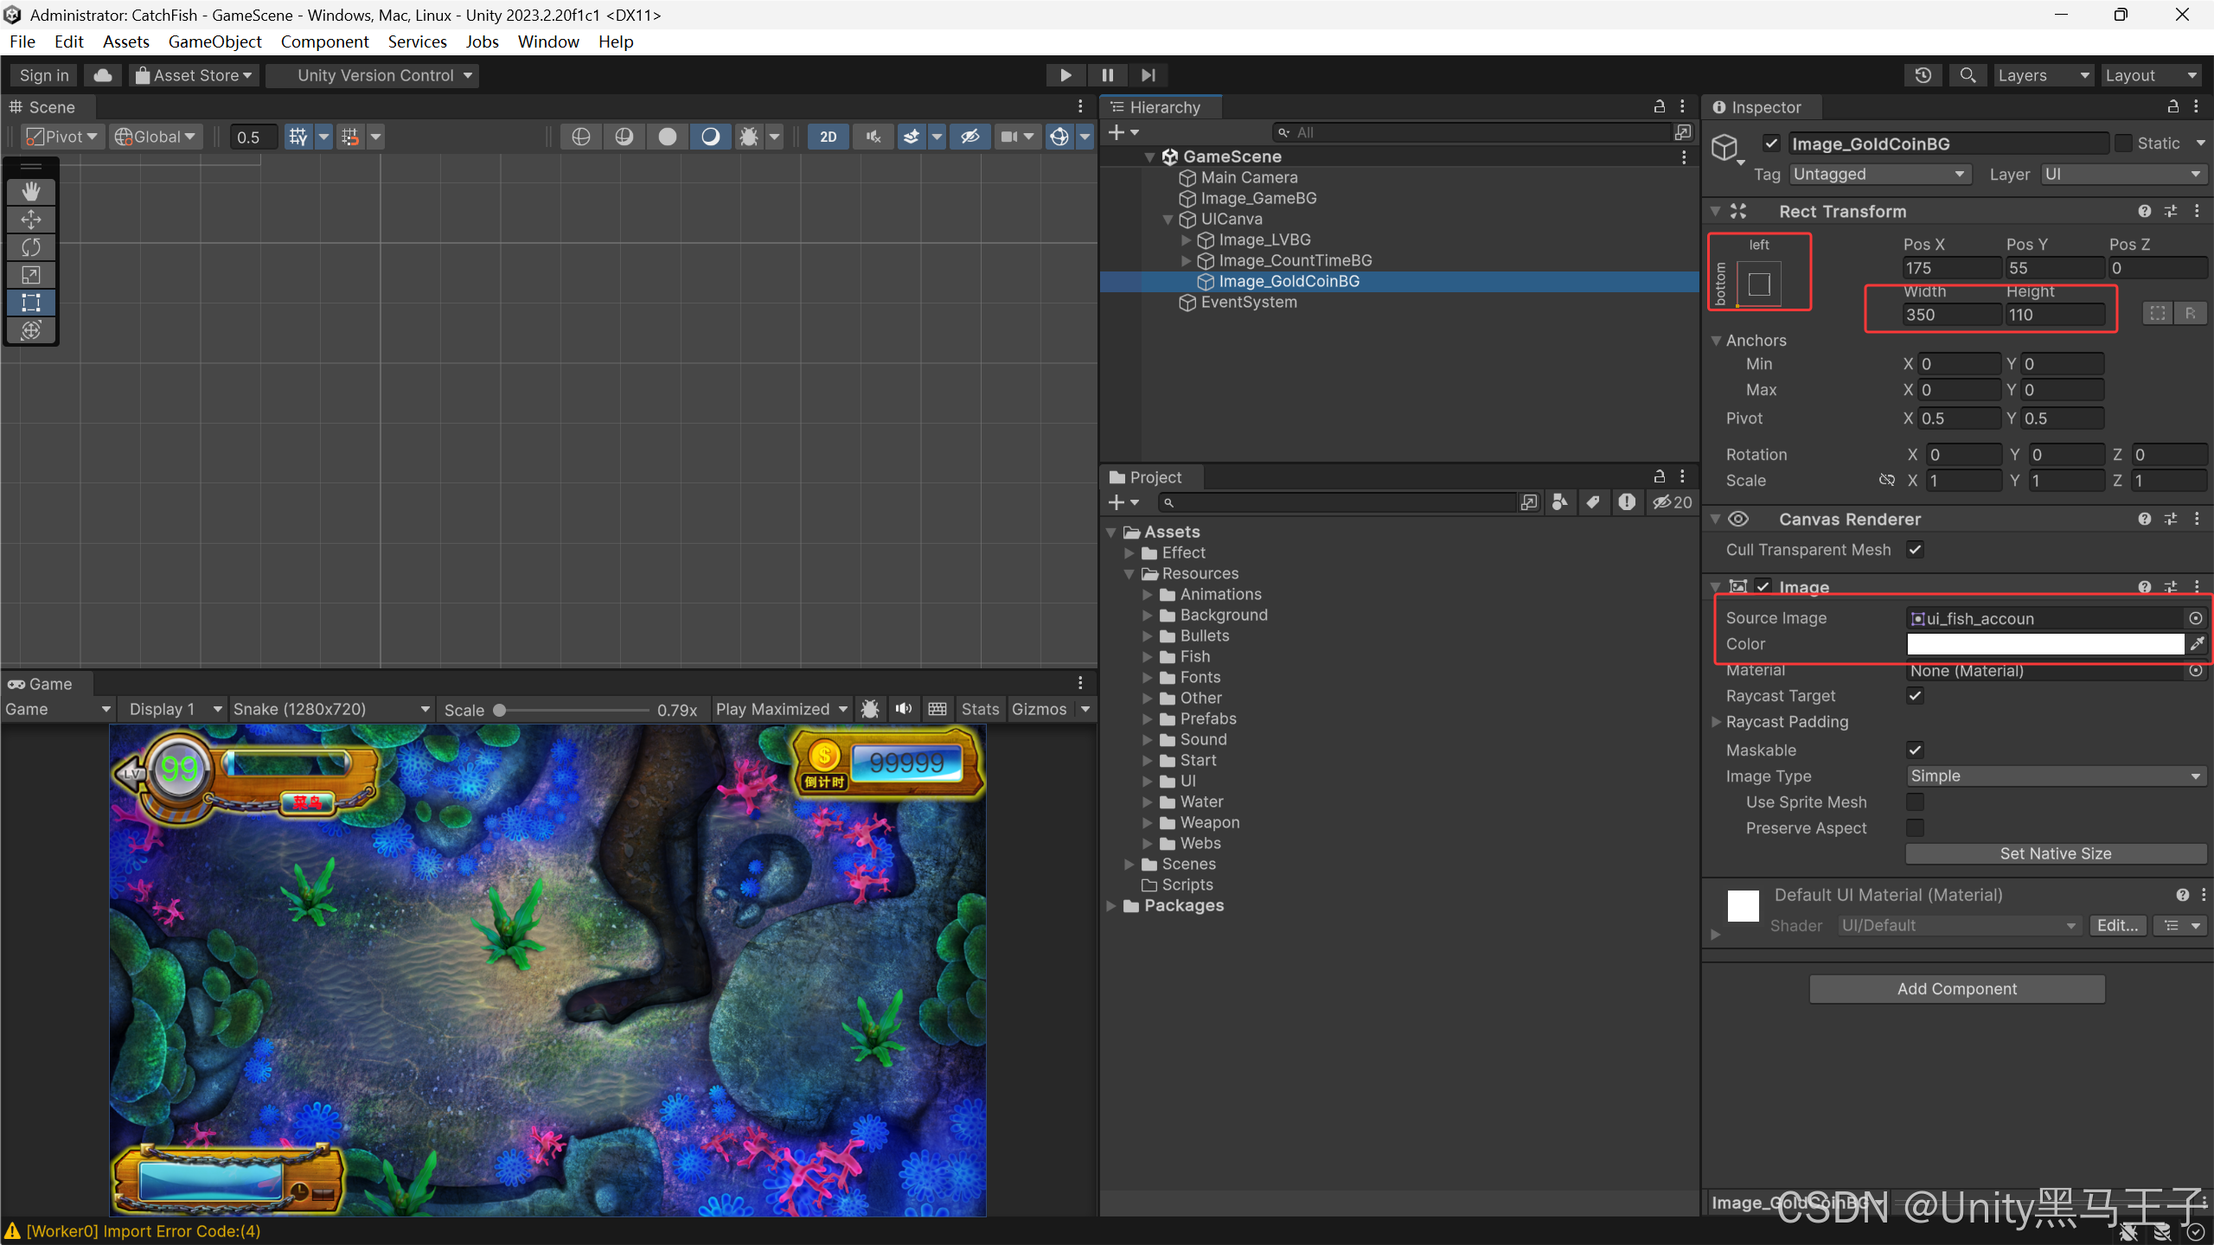Screen dimensions: 2214x1245
Task: Click the color eyedropper icon
Action: (2197, 644)
